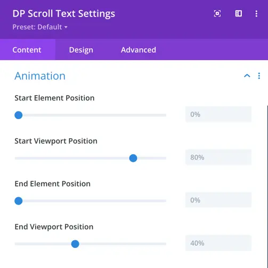The height and width of the screenshot is (268, 268).
Task: Collapse the Animation section chevron
Action: pos(247,76)
